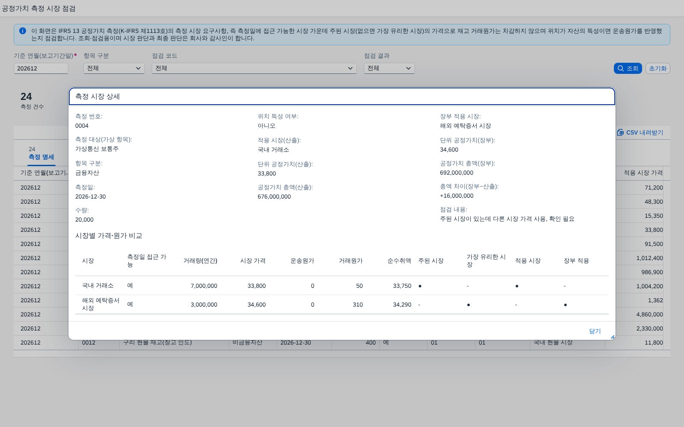Click the blue info icon in message strip
Image resolution: width=684 pixels, height=427 pixels.
[23, 31]
